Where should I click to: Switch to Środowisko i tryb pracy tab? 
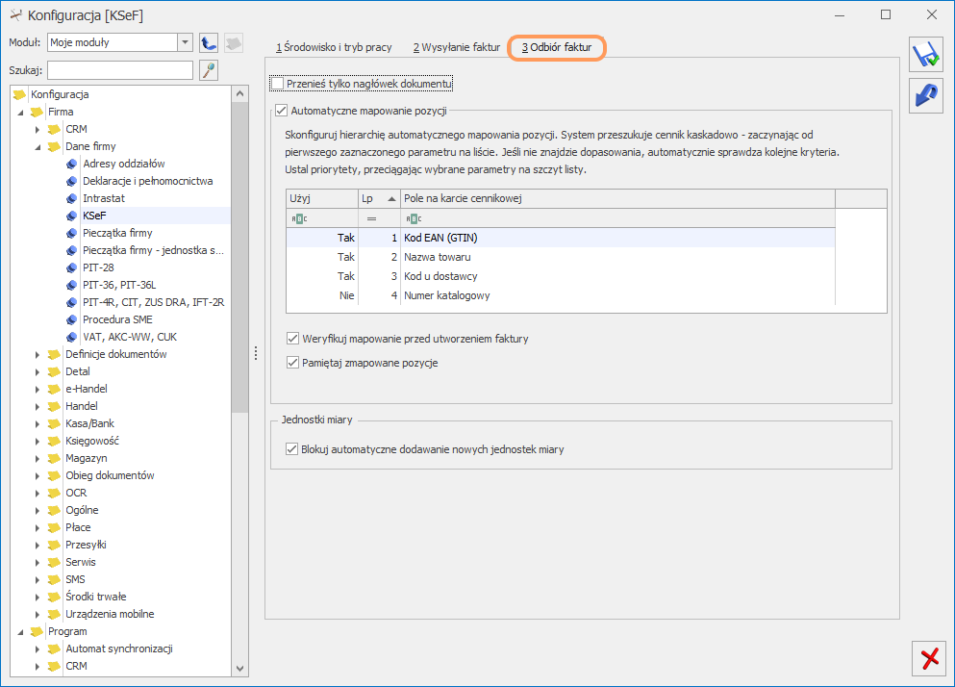click(333, 47)
